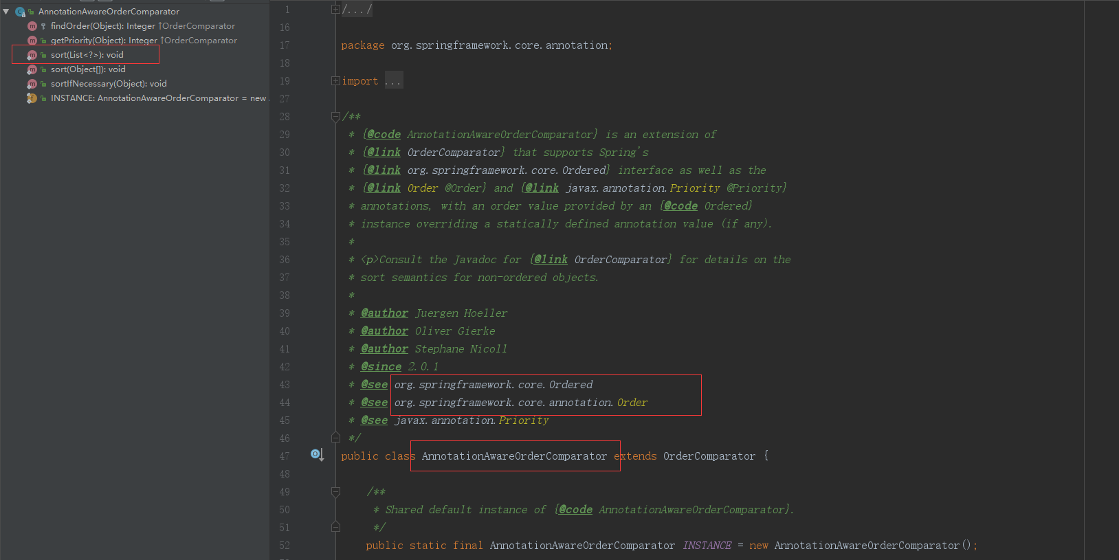The image size is (1119, 560).
Task: Click 'javax.annotation.Priority' on line 32
Action: click(643, 188)
